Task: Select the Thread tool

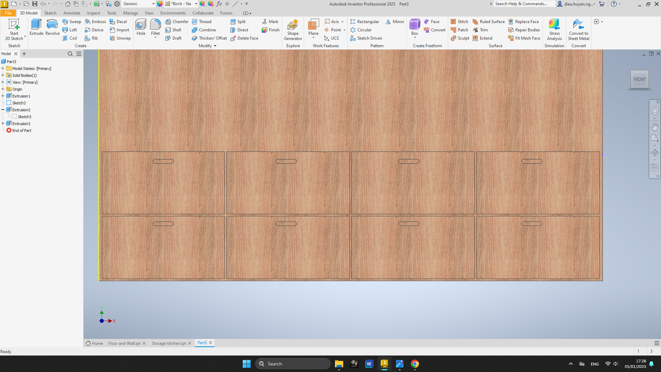Action: point(201,22)
